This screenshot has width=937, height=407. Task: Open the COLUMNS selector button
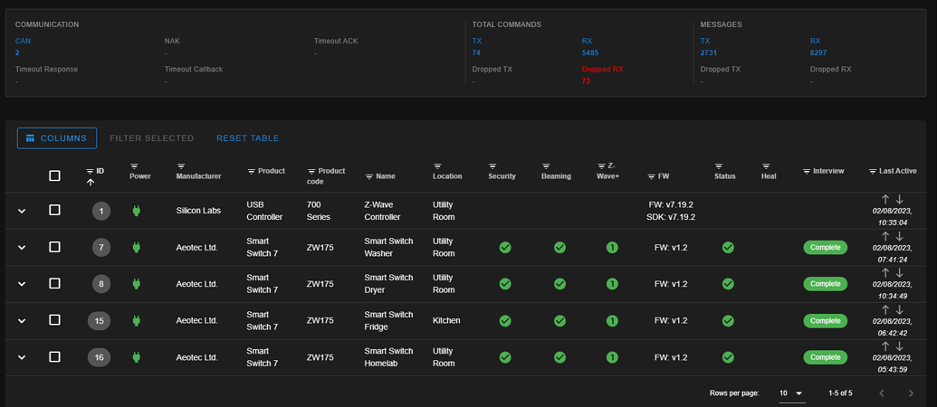[57, 138]
